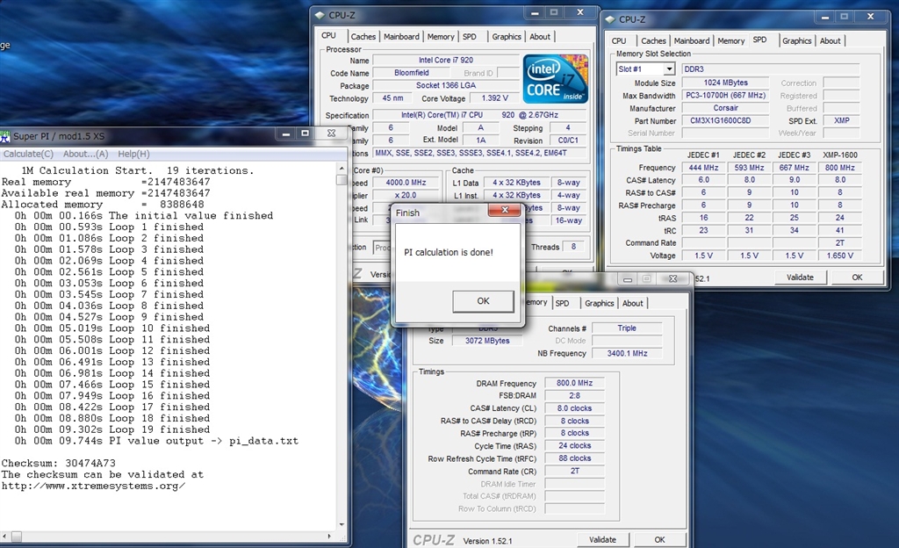Open the Calculate(C) menu in Super PI
The height and width of the screenshot is (548, 899).
coord(28,154)
